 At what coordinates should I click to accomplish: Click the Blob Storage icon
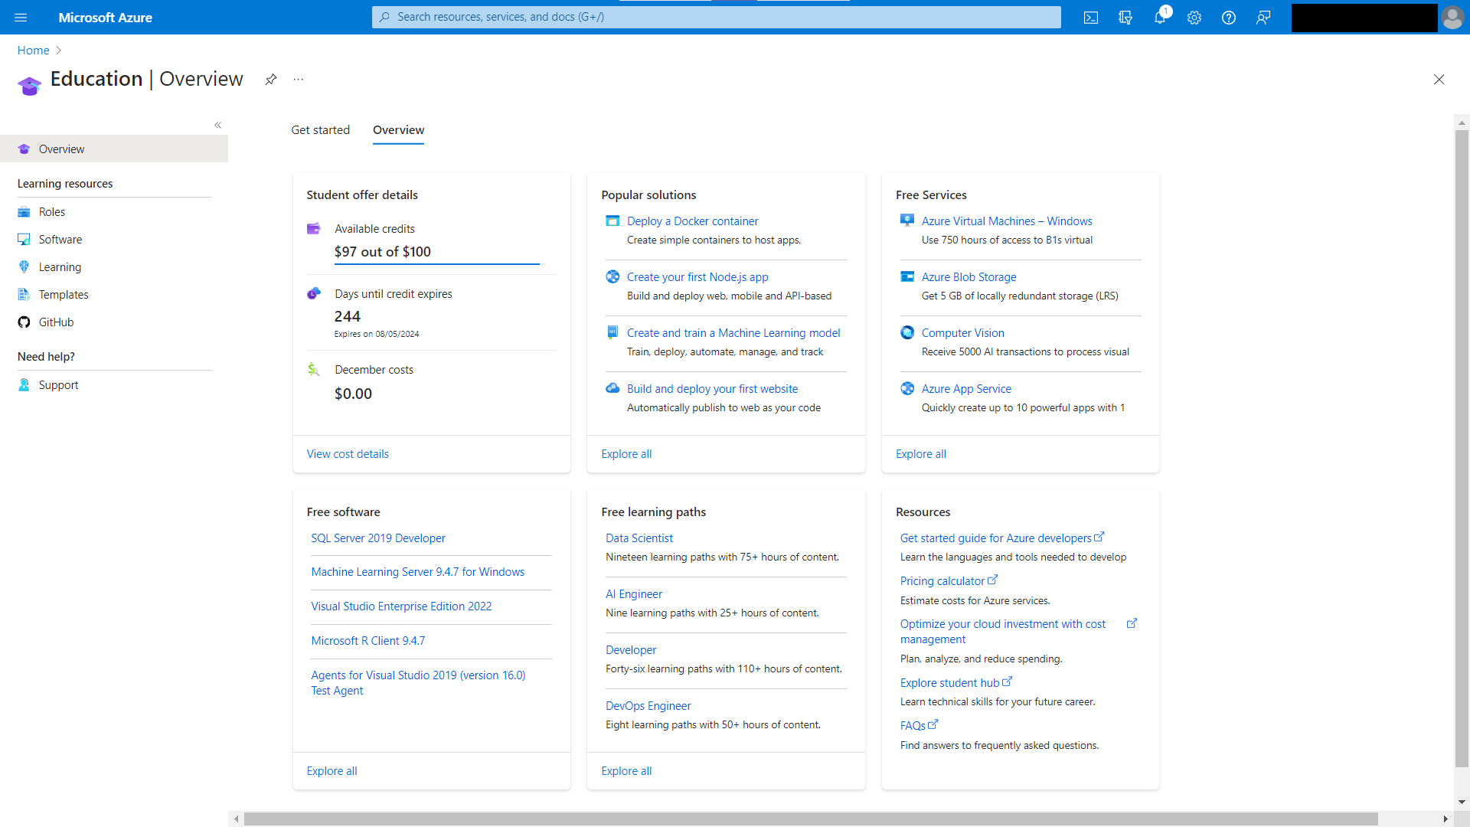907,276
